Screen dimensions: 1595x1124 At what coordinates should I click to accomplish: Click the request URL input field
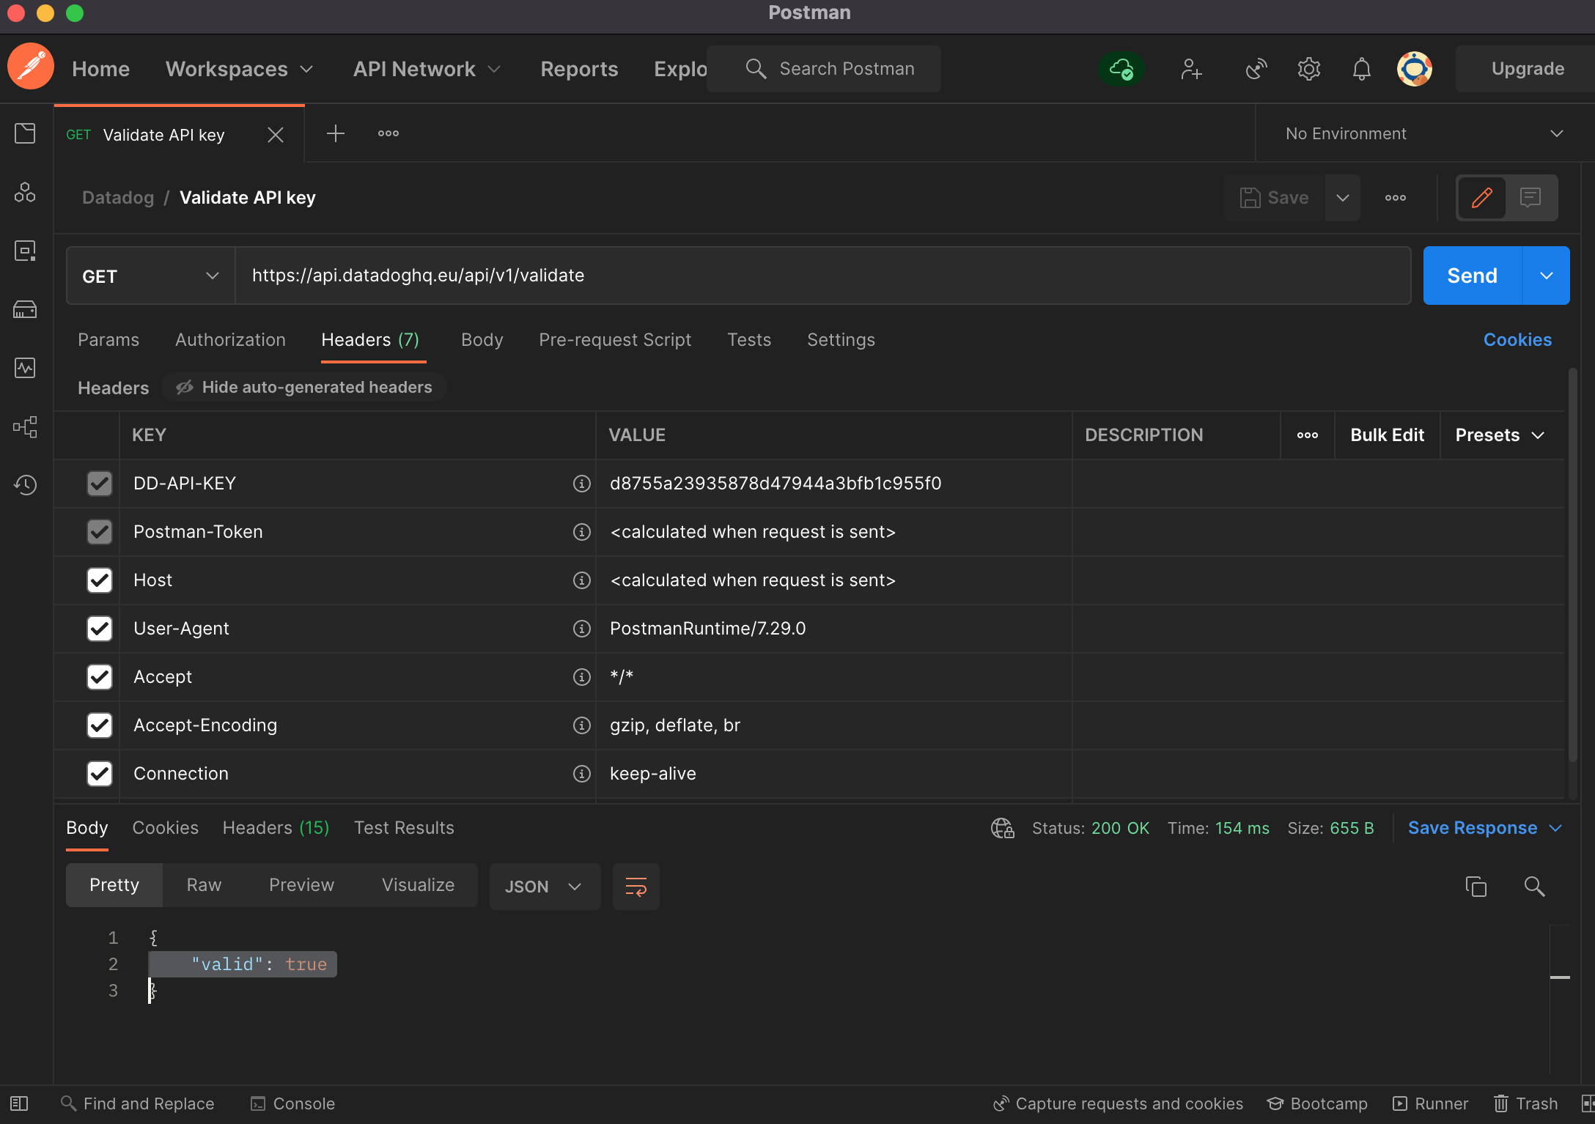pyautogui.click(x=822, y=276)
